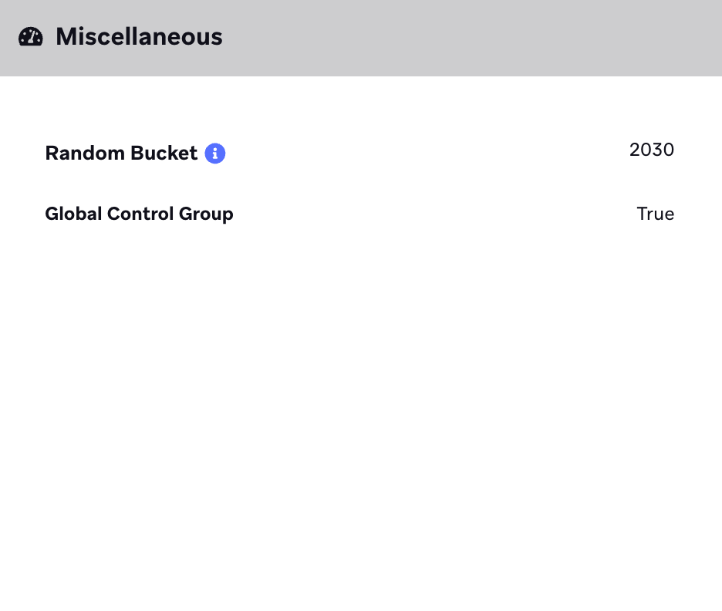This screenshot has width=722, height=611.
Task: Click the dark gauge icon left of title
Action: click(31, 37)
